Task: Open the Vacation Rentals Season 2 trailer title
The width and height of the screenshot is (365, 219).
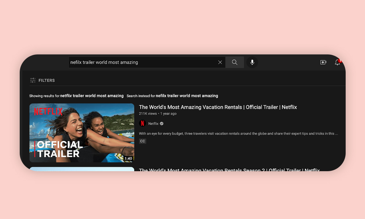Action: (229, 170)
